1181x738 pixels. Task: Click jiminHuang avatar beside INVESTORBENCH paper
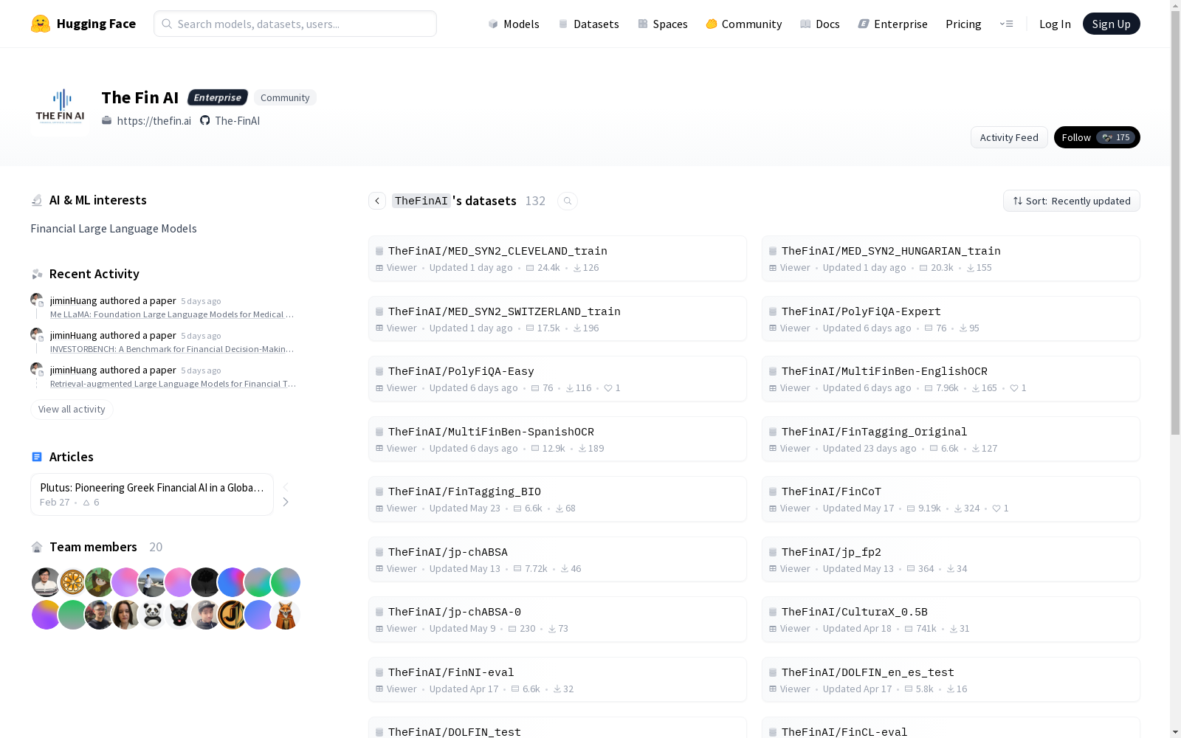(37, 334)
